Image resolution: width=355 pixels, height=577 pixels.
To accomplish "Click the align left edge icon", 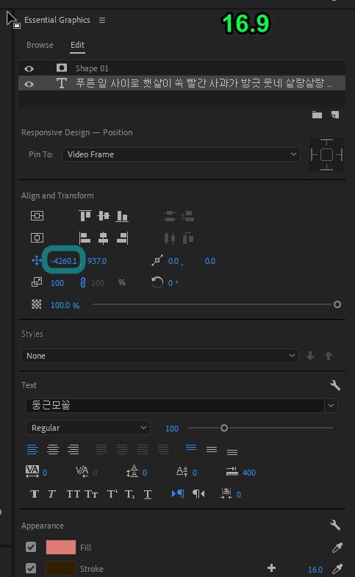I will (x=85, y=238).
